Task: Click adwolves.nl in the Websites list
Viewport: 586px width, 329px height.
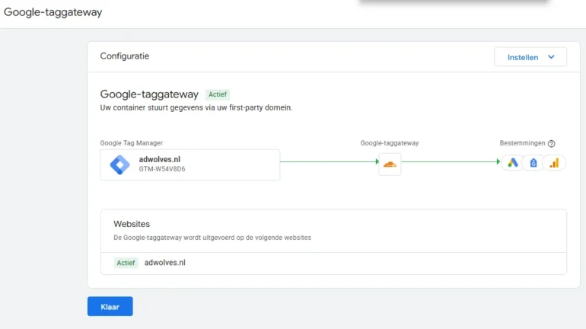Action: point(165,263)
